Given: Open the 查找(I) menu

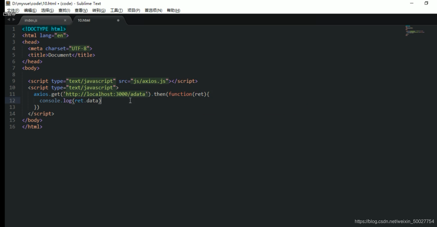Looking at the screenshot, I should point(64,11).
